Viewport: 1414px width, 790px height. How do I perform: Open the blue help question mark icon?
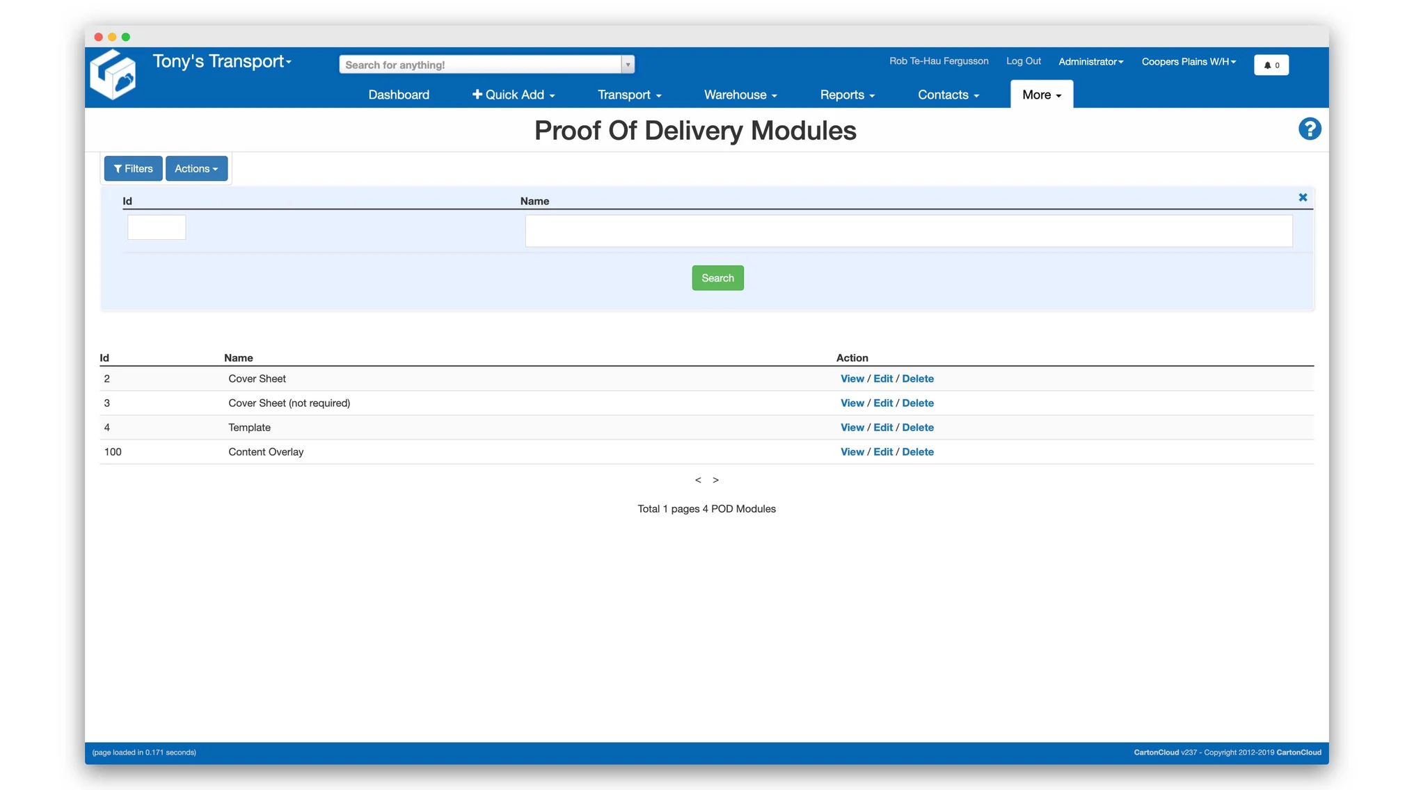pyautogui.click(x=1309, y=129)
